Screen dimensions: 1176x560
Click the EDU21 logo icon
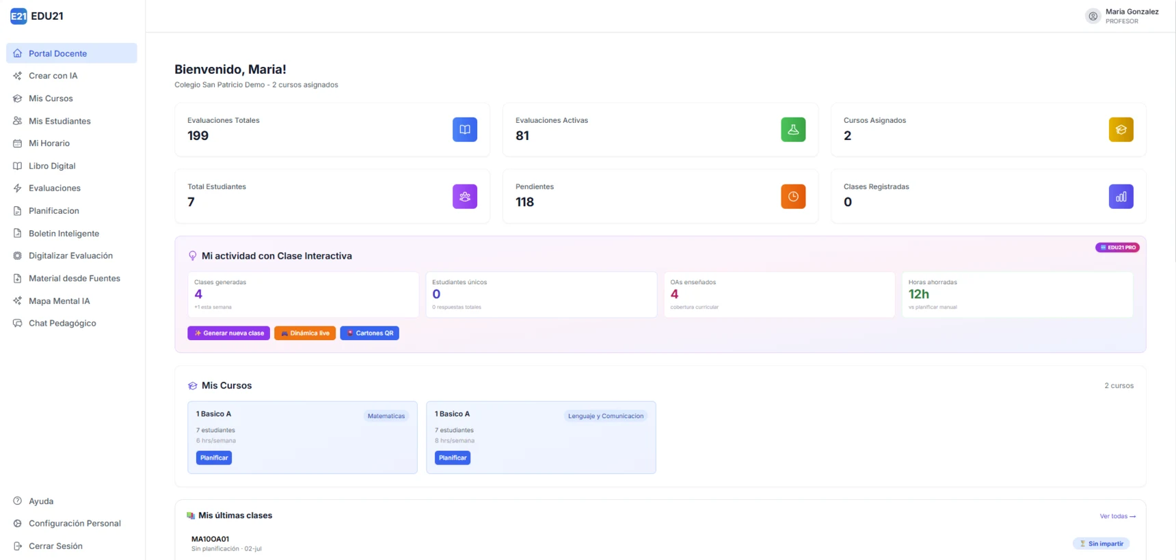point(19,16)
